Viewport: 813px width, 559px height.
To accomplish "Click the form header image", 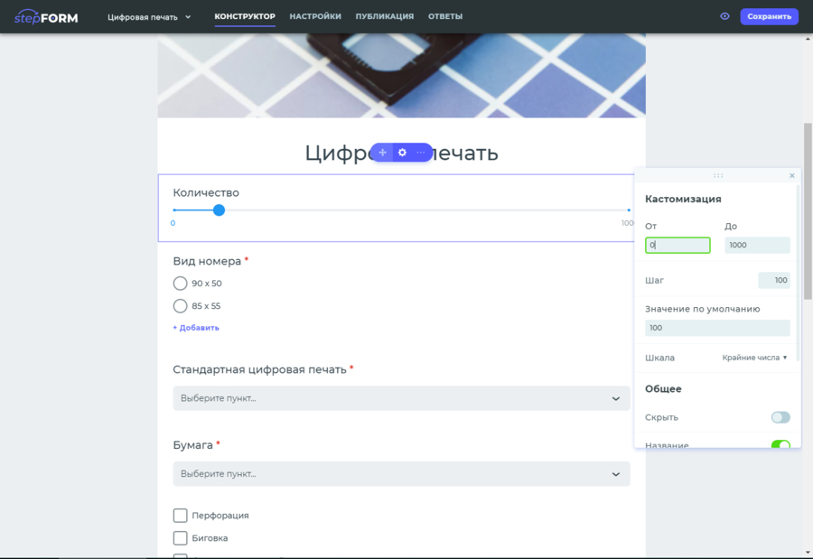I will coord(401,76).
